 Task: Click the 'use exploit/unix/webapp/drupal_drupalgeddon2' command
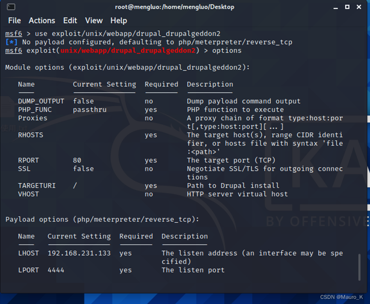pos(127,33)
